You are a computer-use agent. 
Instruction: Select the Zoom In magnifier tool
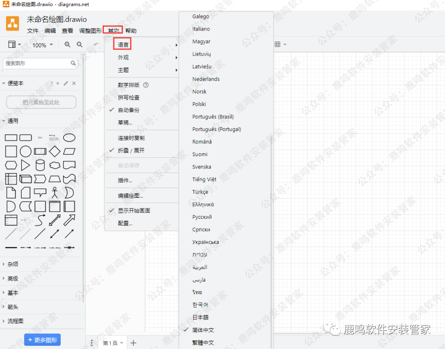67,45
